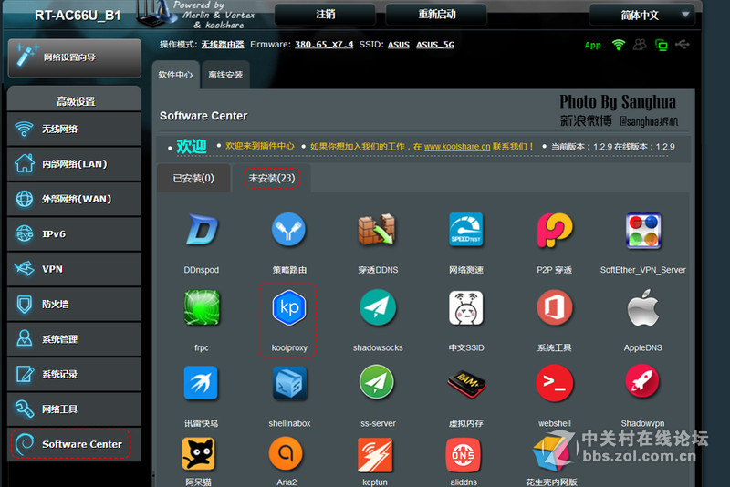Click the green network clients status icon
The width and height of the screenshot is (730, 487).
pos(661,45)
